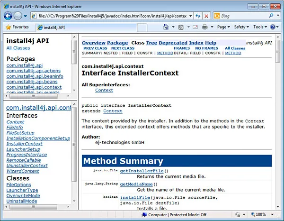Go to Index in javadoc navigation bar
Image resolution: width=284 pixels, height=221 pixels.
click(x=196, y=43)
